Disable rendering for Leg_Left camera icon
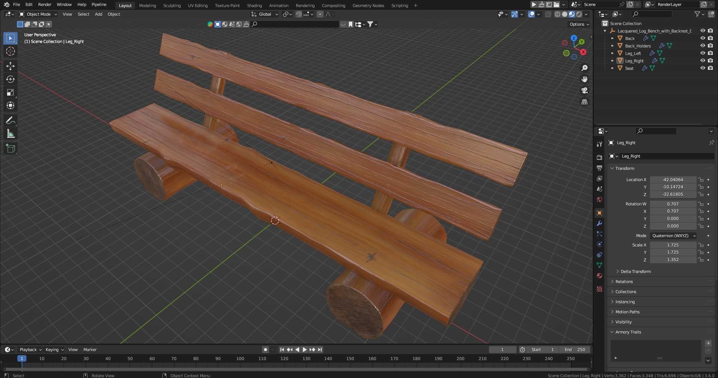This screenshot has width=718, height=378. click(710, 53)
